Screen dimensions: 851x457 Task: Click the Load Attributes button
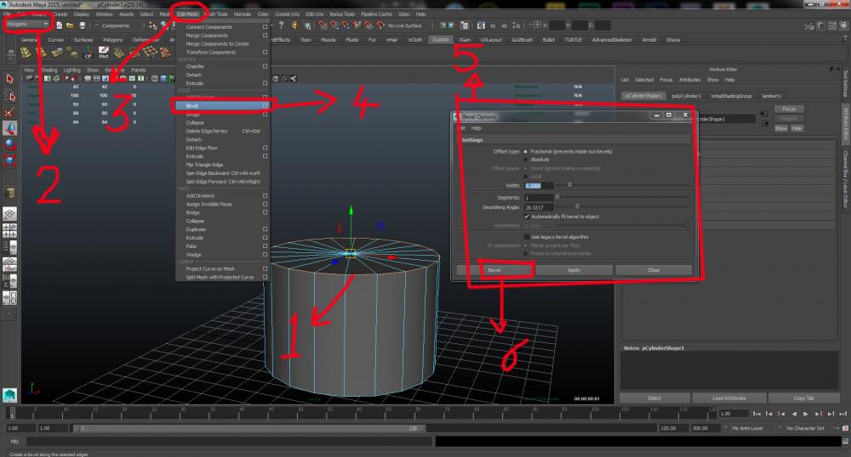[x=728, y=398]
